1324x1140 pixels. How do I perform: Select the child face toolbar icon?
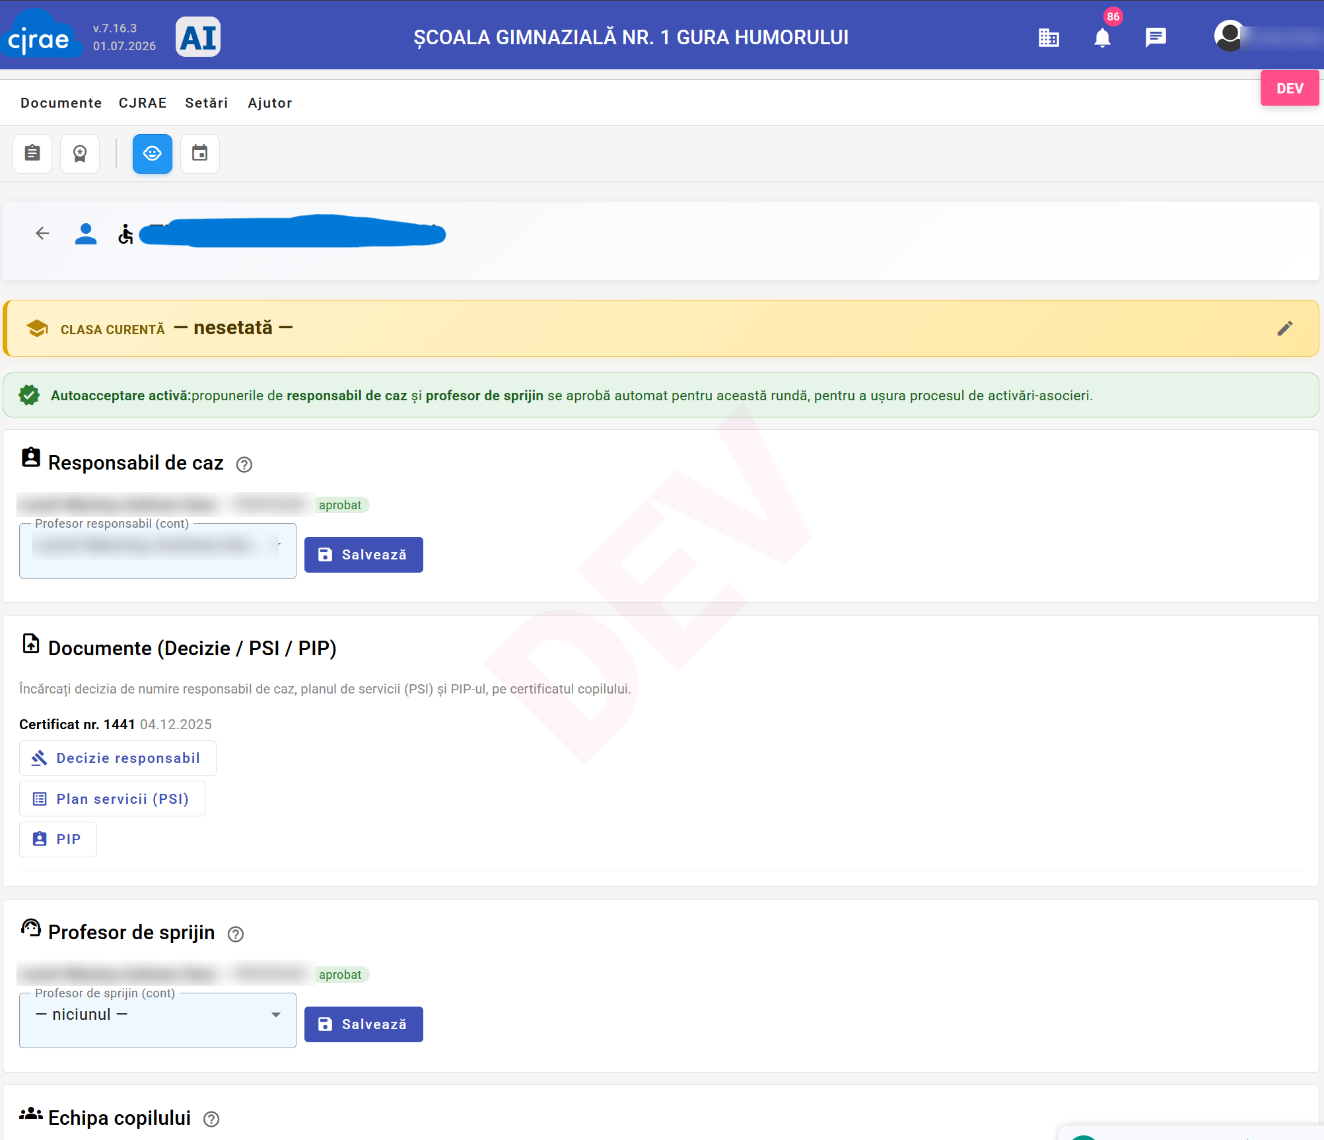coord(153,154)
